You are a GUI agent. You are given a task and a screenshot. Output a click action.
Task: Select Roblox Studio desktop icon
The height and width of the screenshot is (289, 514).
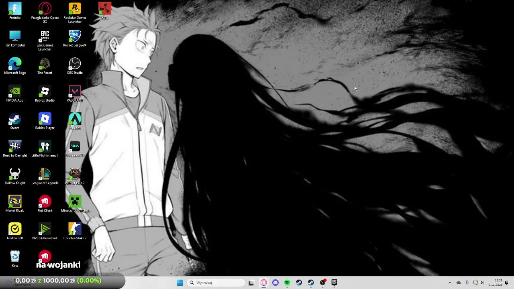tap(45, 94)
